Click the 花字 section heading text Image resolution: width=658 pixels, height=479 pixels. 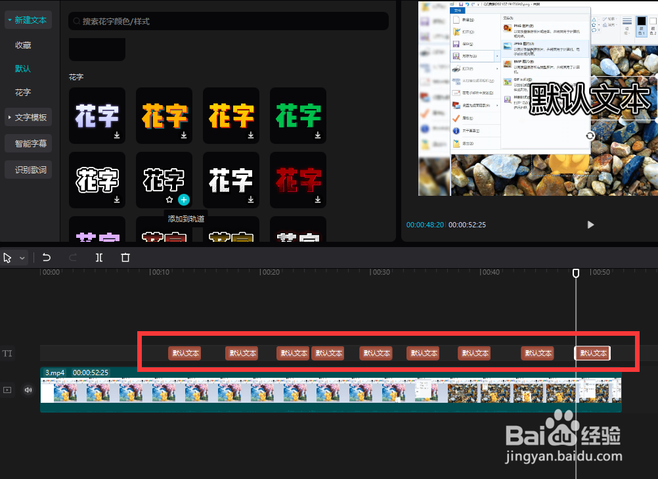pyautogui.click(x=76, y=77)
